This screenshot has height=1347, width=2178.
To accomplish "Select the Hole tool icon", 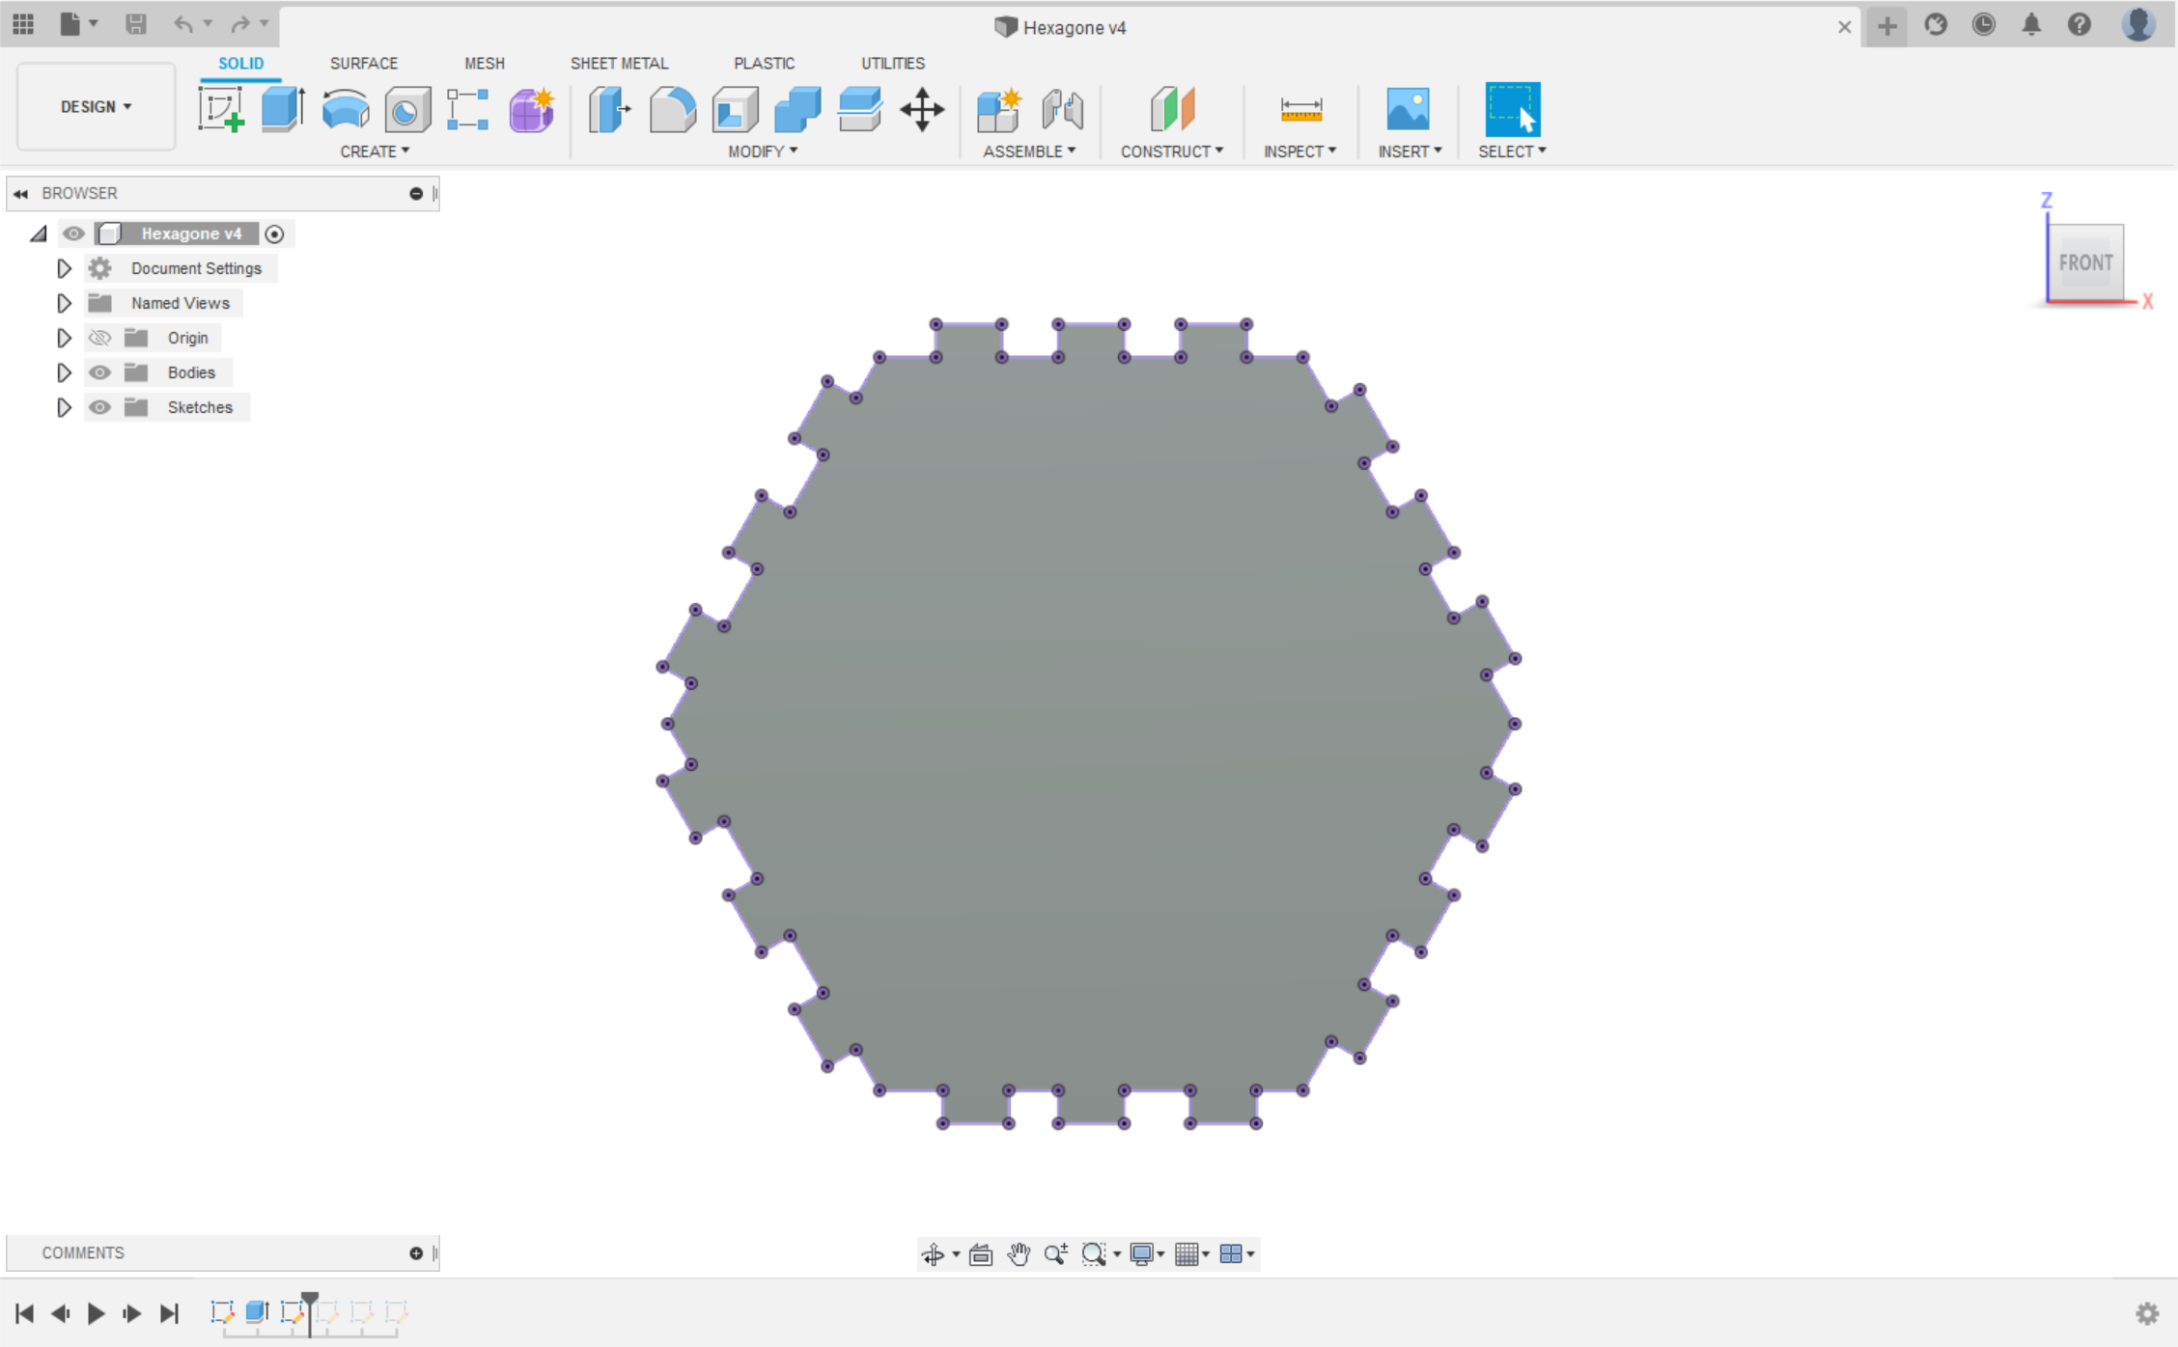I will click(x=407, y=110).
